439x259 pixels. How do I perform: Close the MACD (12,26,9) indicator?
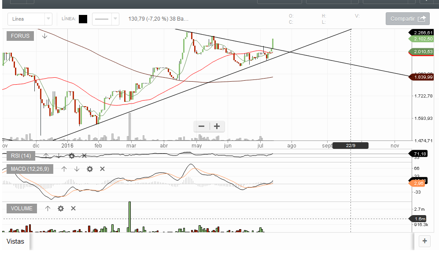point(102,169)
